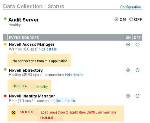Click the orange Novell Access Manager status dot
The width and height of the screenshot is (150, 123).
tap(5, 44)
